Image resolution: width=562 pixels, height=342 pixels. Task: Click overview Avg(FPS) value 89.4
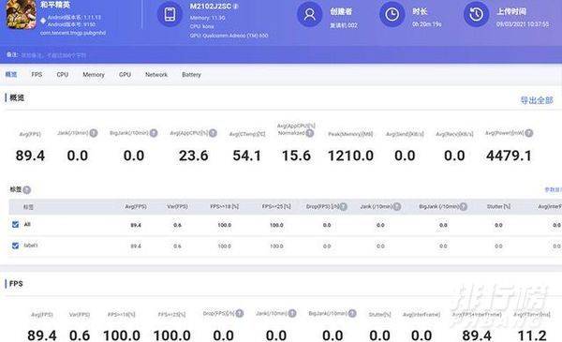click(x=30, y=156)
